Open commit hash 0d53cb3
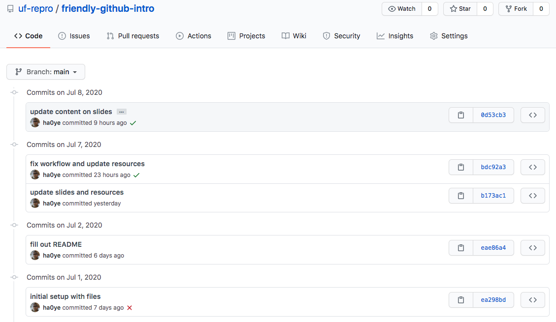 point(493,115)
